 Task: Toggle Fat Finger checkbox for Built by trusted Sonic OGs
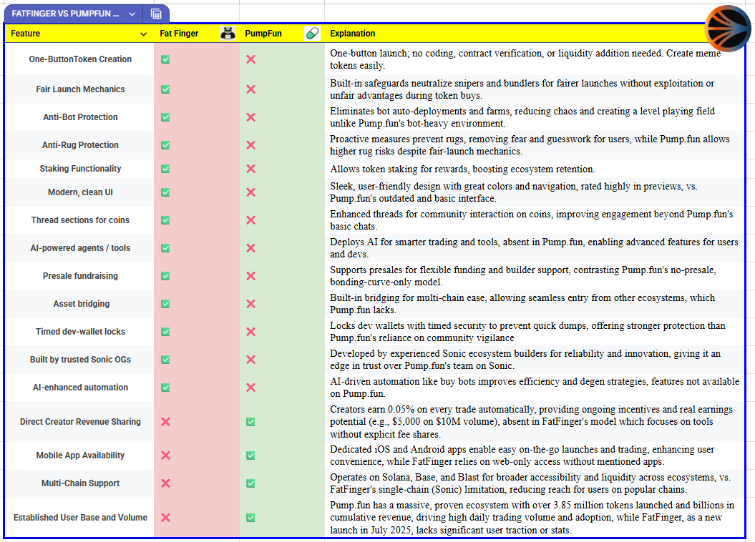(x=165, y=360)
